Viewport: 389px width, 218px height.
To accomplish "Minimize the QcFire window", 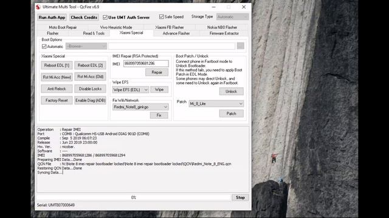I will 213,7.
